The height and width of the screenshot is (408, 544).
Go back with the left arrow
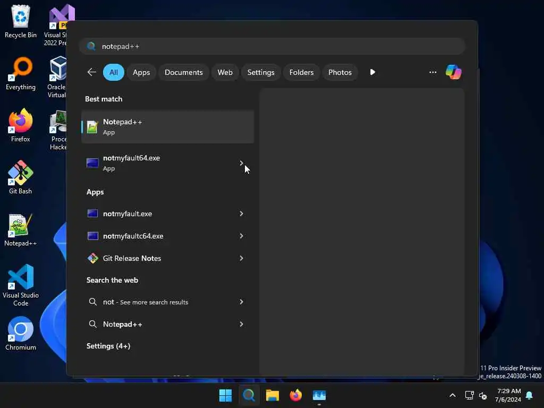click(92, 72)
